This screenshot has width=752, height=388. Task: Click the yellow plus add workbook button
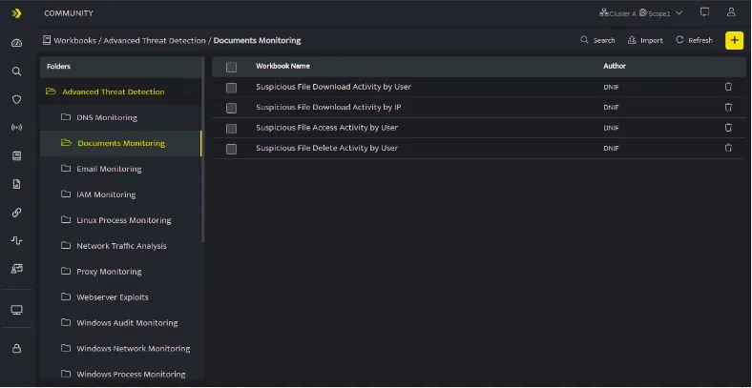734,40
